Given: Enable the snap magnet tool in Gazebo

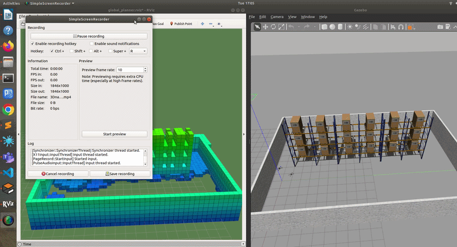Looking at the screenshot, I should (401, 27).
